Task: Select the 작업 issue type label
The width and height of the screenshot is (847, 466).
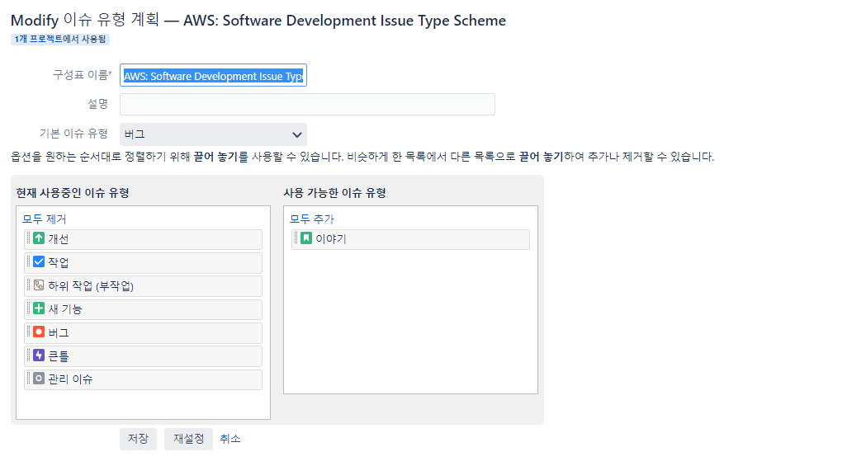Action: 59,262
